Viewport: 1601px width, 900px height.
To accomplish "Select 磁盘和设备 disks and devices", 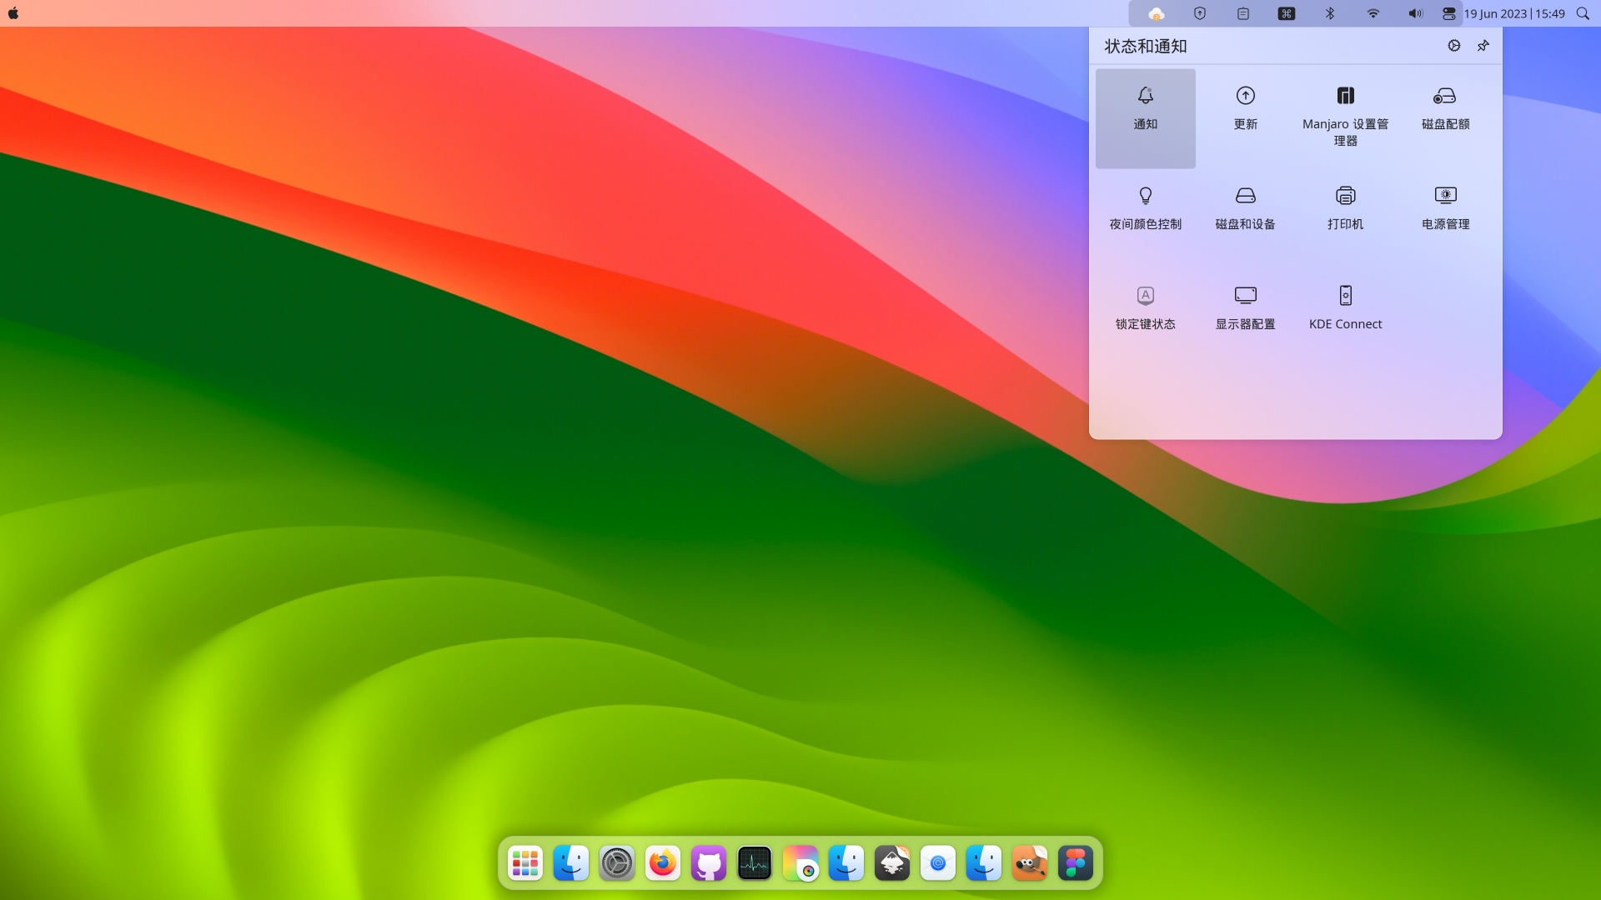I will coord(1245,218).
